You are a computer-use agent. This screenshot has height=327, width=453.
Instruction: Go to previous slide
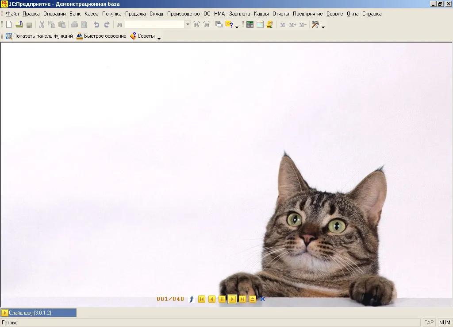[212, 299]
